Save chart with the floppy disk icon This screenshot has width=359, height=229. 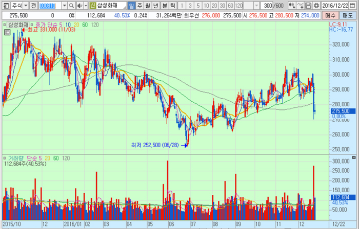click(308, 5)
